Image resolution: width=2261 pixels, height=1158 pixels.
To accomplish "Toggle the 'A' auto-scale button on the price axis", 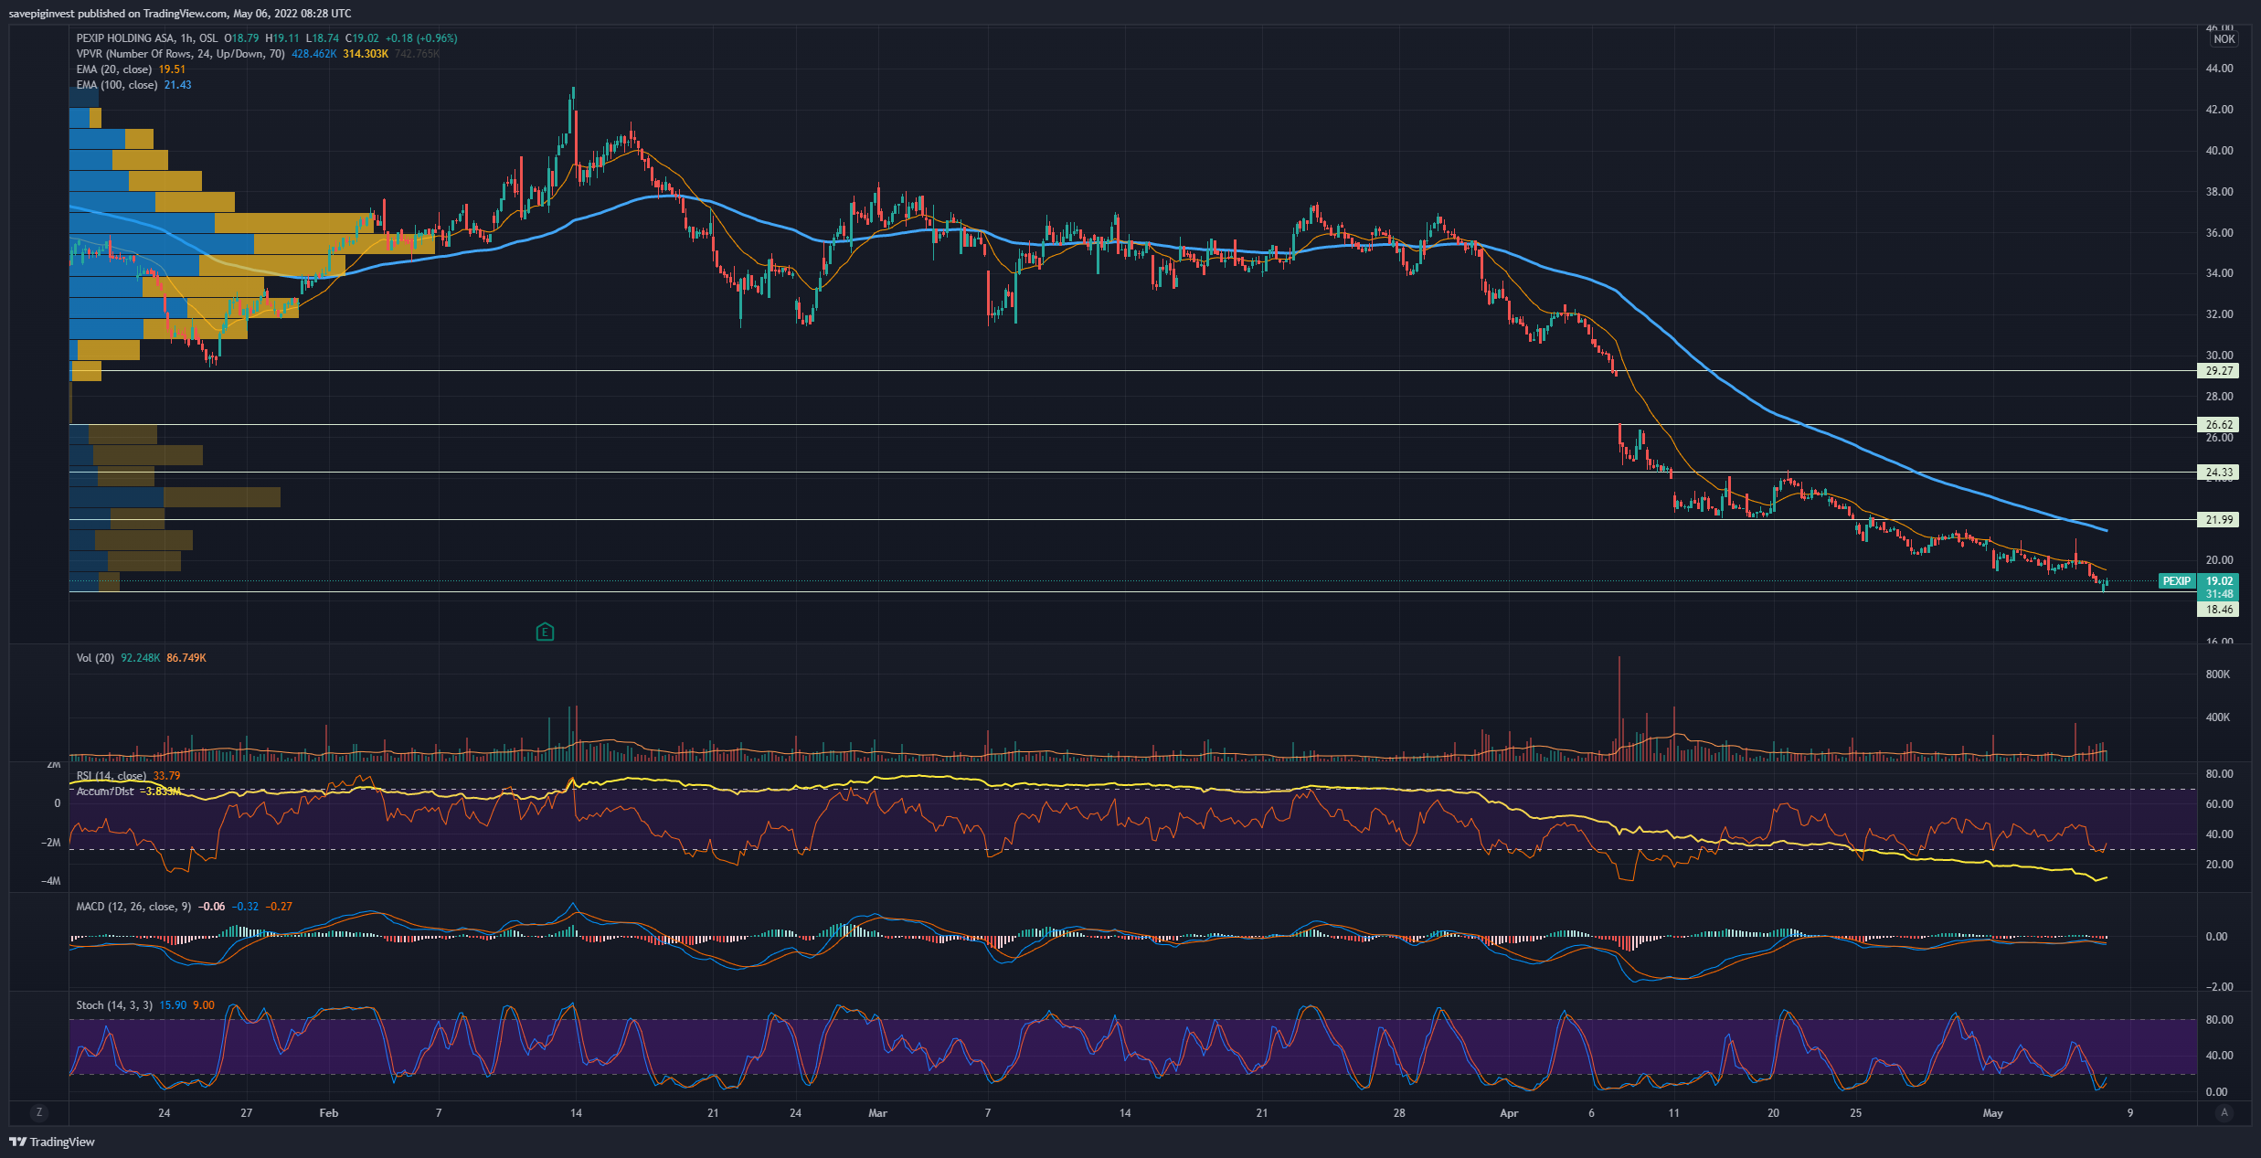I will [x=2224, y=1112].
